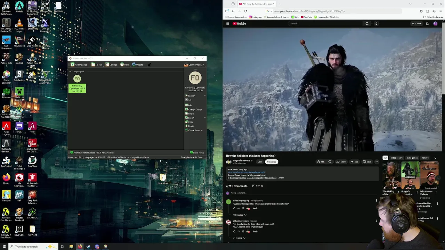
Task: Expand 103 replies thread
Action: coord(240,215)
